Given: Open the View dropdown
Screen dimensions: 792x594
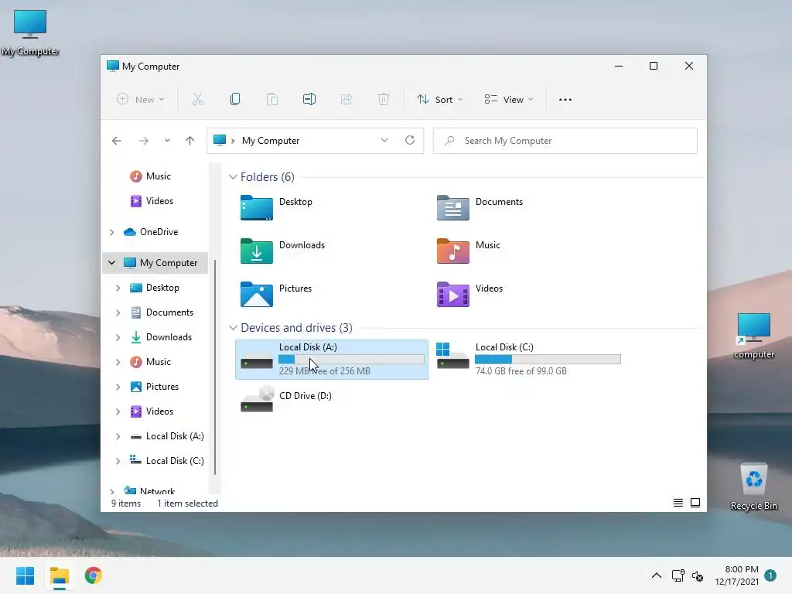Looking at the screenshot, I should [x=509, y=100].
